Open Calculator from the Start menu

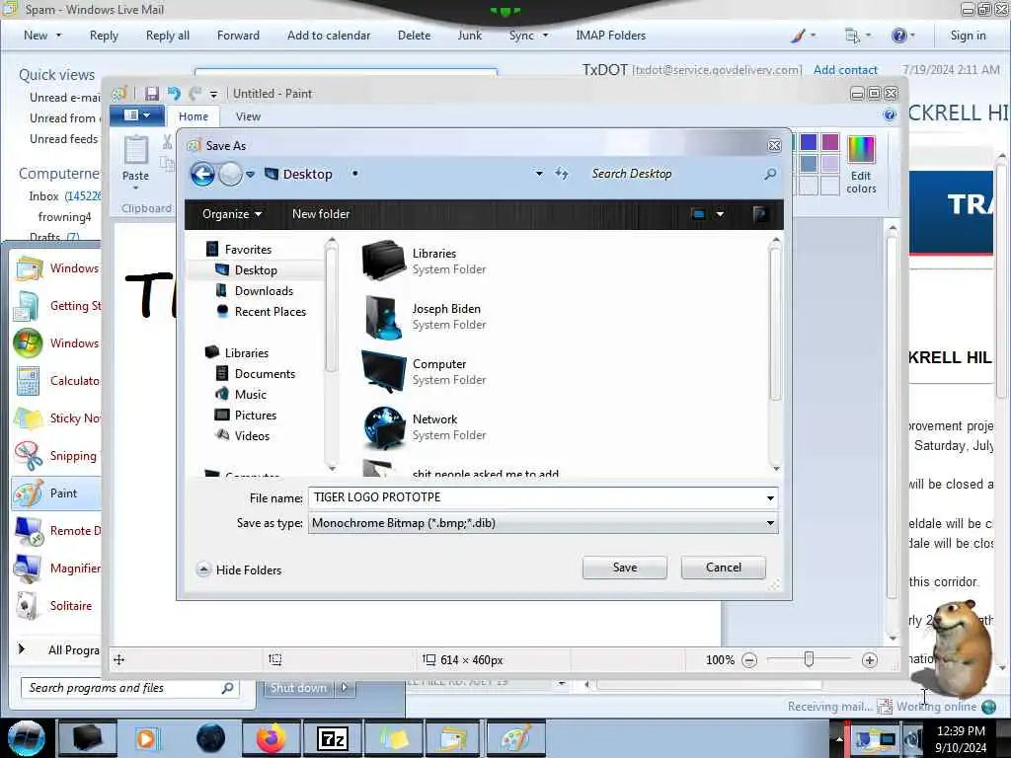pos(56,381)
